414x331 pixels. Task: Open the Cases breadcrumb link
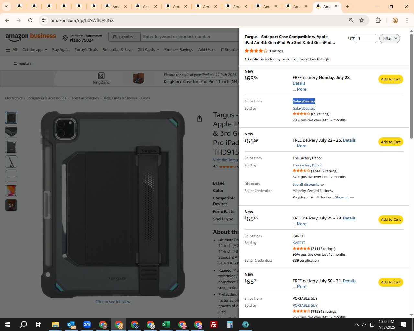pos(146,98)
